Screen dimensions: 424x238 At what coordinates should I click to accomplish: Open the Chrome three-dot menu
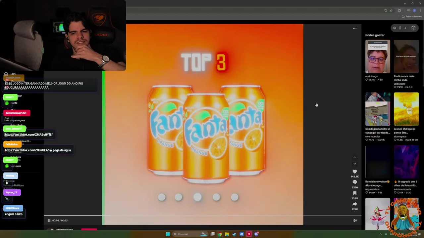click(420, 10)
